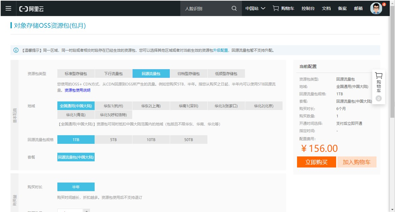Image resolution: width=395 pixels, height=212 pixels.
Task: Choose region 华东1(杭州)
Action: pyautogui.click(x=113, y=106)
